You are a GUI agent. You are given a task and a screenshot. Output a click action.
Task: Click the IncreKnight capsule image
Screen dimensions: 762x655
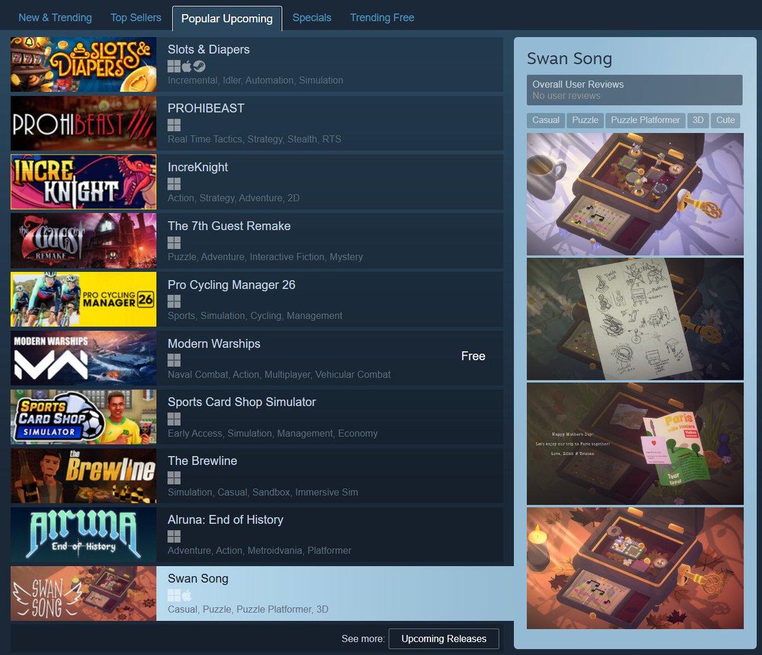click(x=83, y=182)
